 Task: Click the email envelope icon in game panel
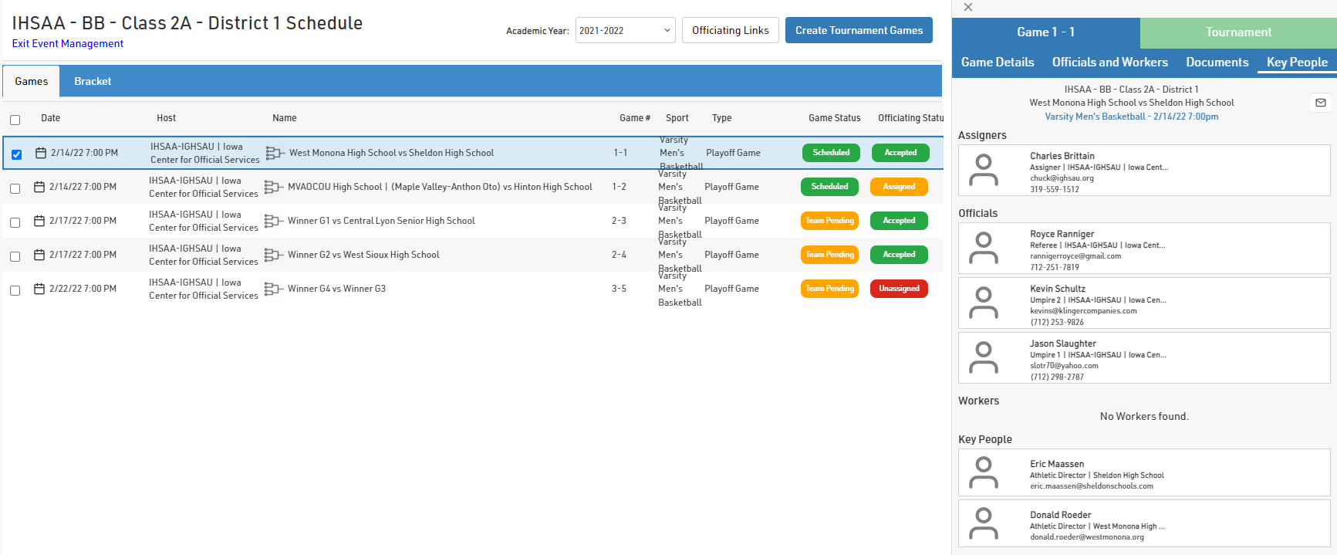(x=1320, y=103)
